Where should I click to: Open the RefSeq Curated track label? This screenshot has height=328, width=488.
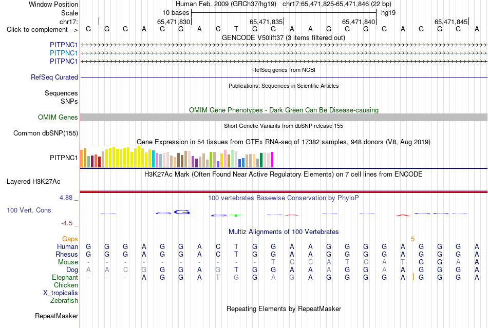point(54,77)
